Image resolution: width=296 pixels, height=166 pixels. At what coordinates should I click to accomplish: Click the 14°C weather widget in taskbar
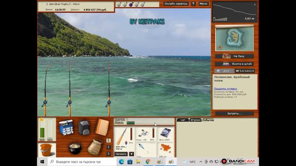(x=190, y=162)
